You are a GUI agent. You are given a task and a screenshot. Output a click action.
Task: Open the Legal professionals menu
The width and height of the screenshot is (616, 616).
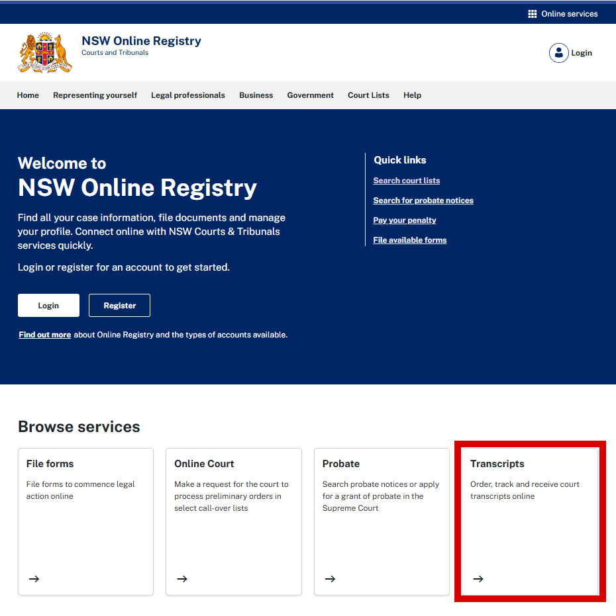pyautogui.click(x=188, y=95)
